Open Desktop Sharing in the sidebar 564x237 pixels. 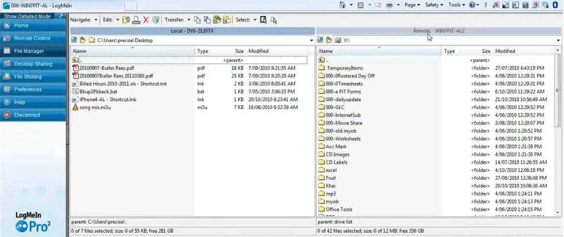33,64
